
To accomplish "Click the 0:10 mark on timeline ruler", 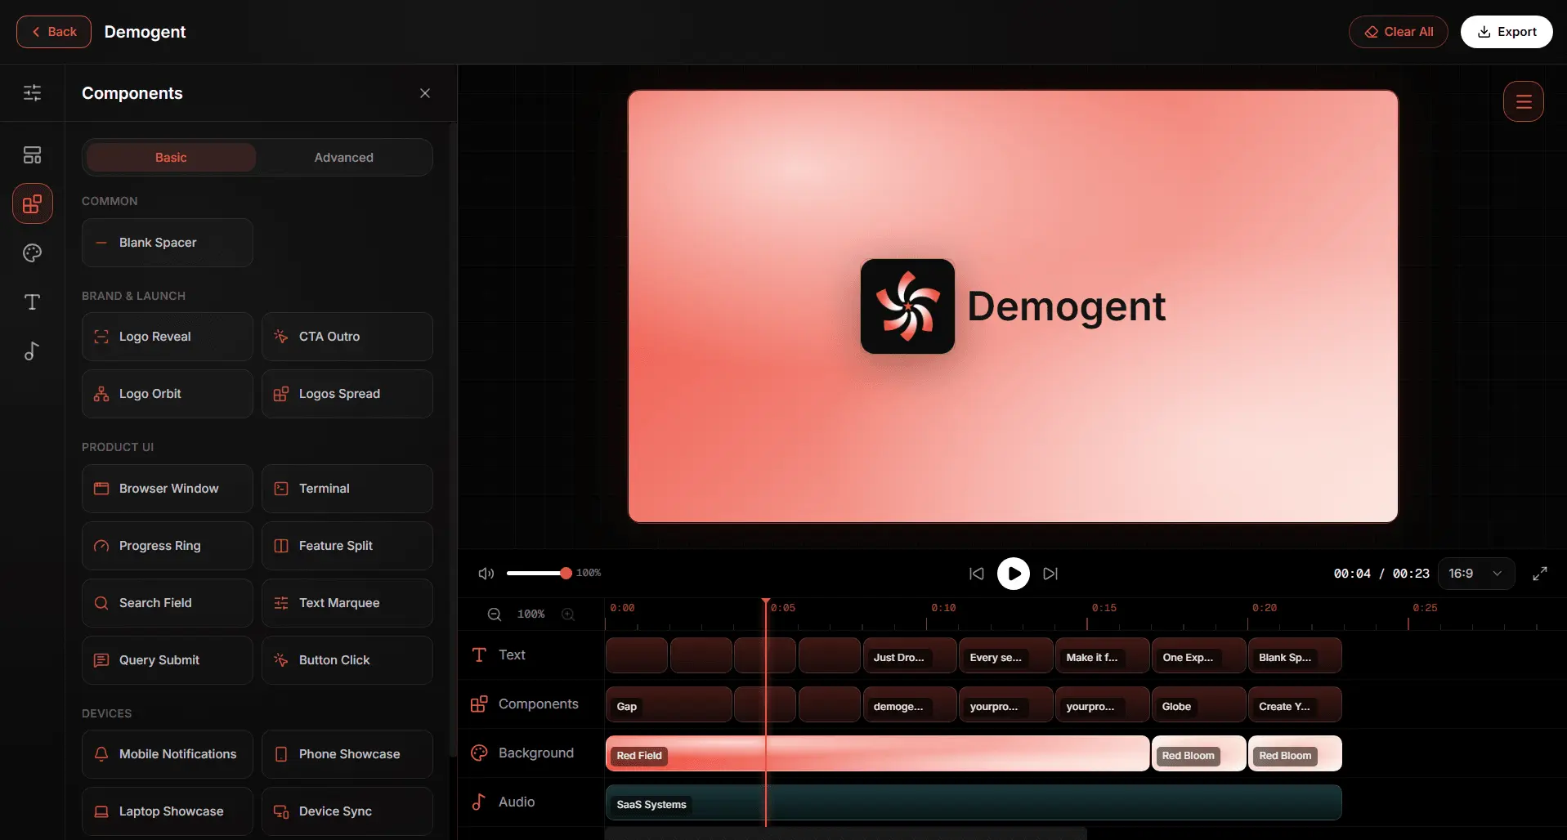I will [943, 608].
